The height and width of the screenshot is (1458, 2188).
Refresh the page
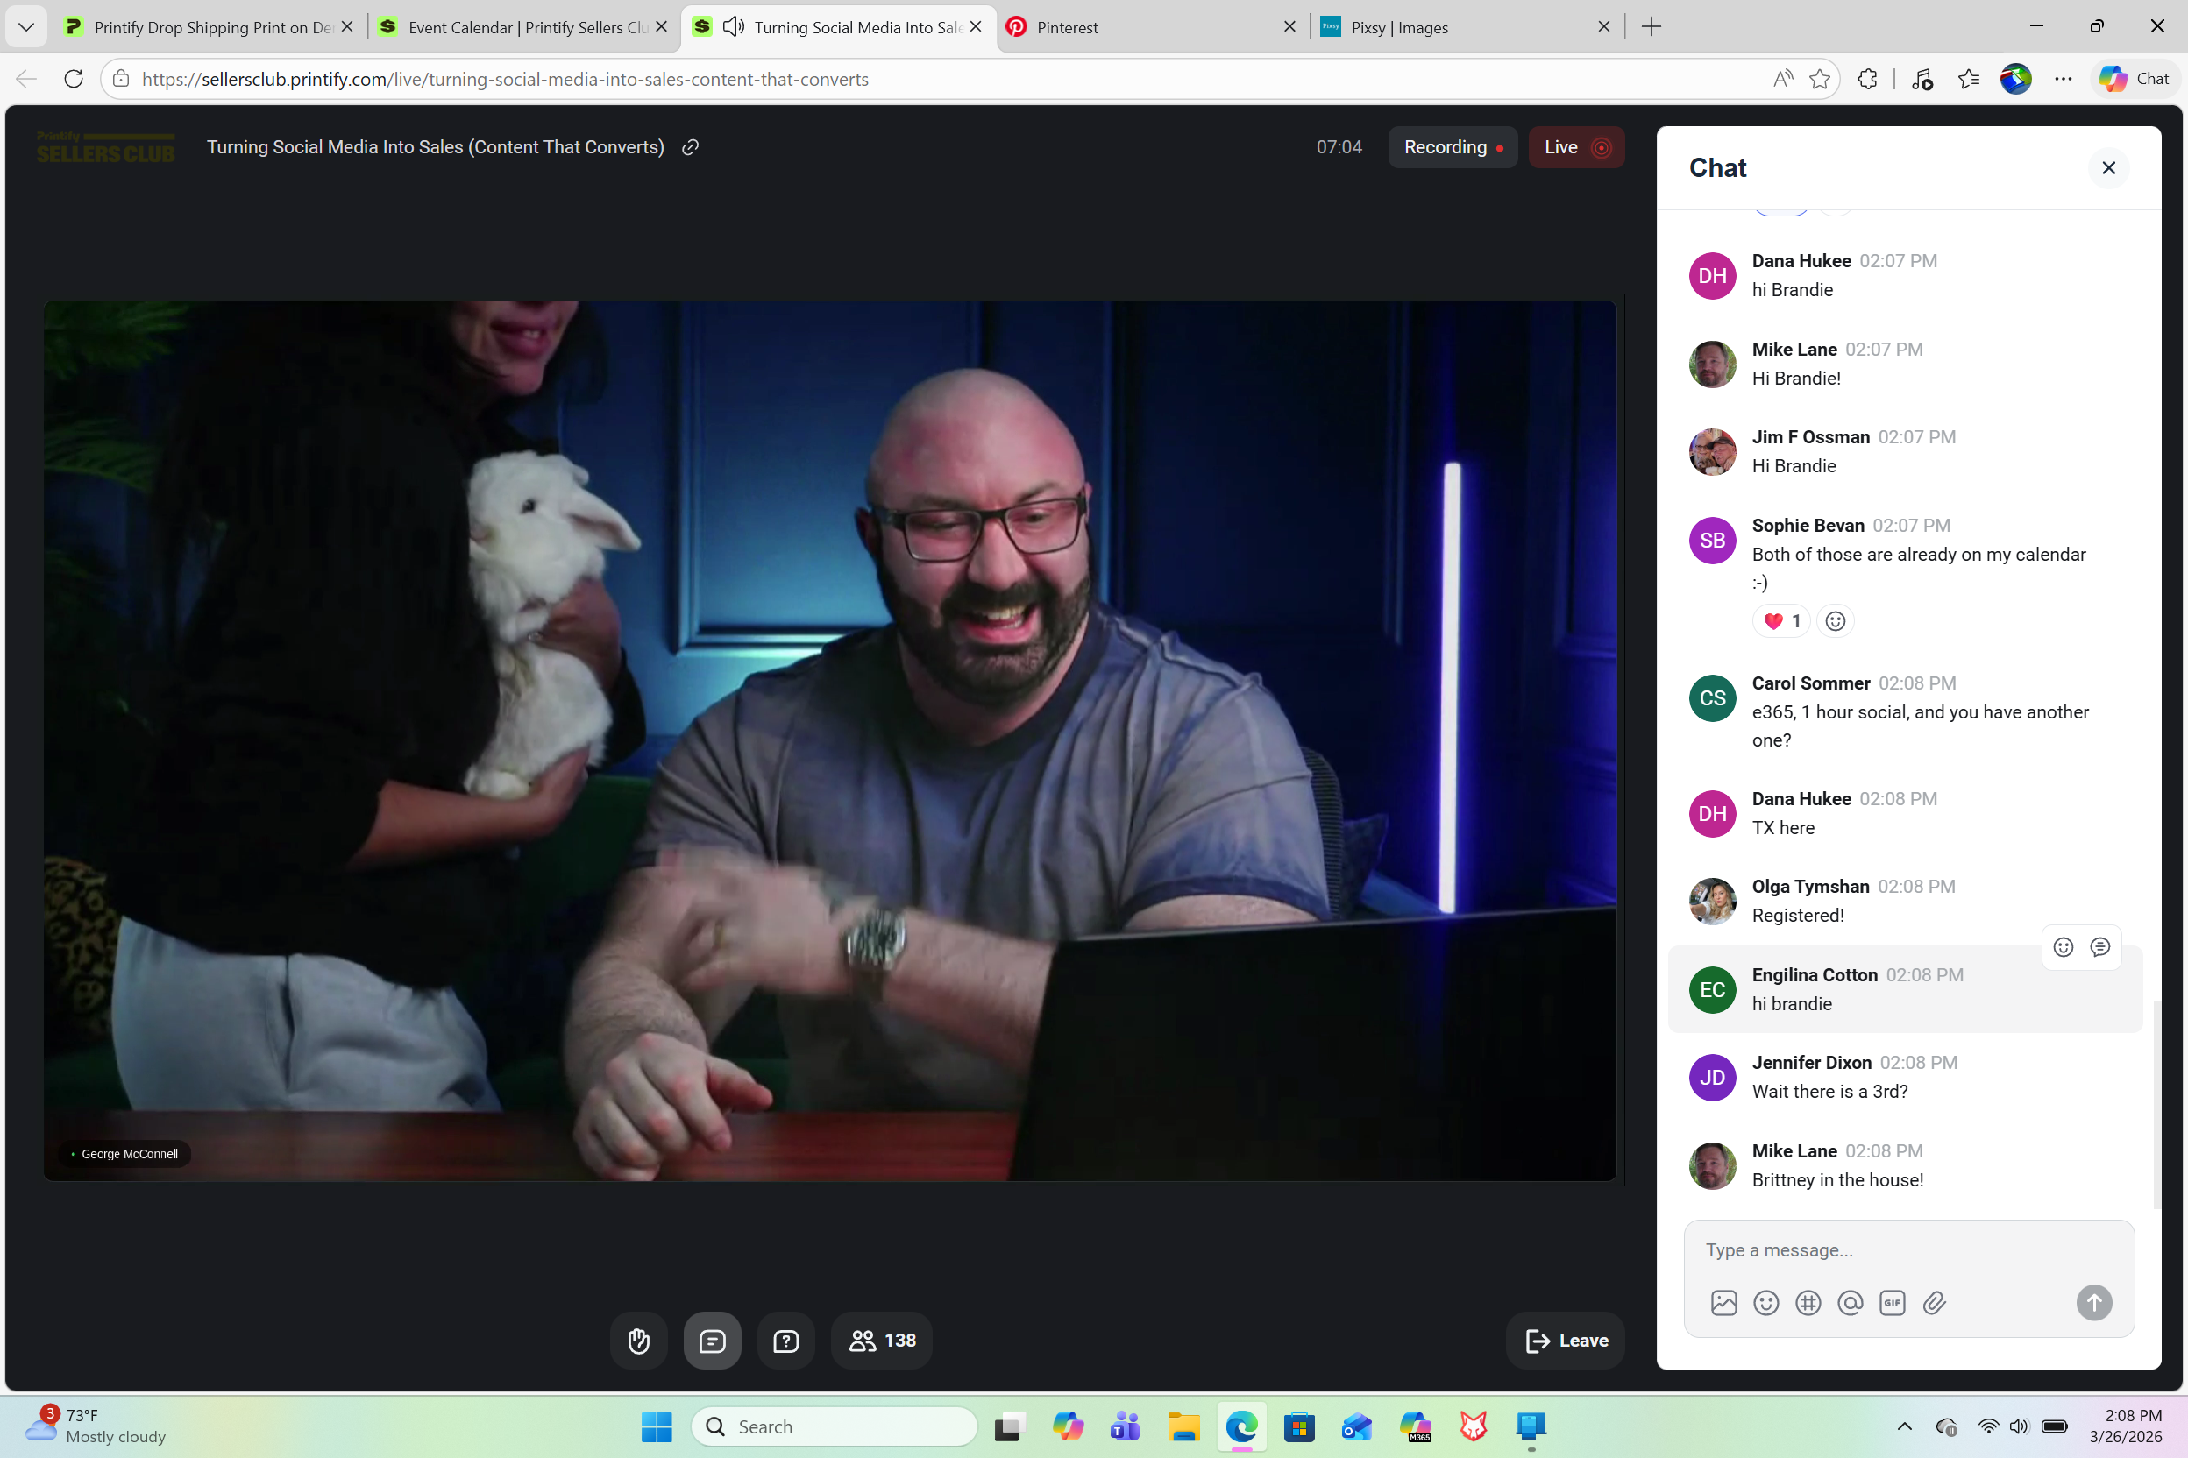[x=75, y=79]
